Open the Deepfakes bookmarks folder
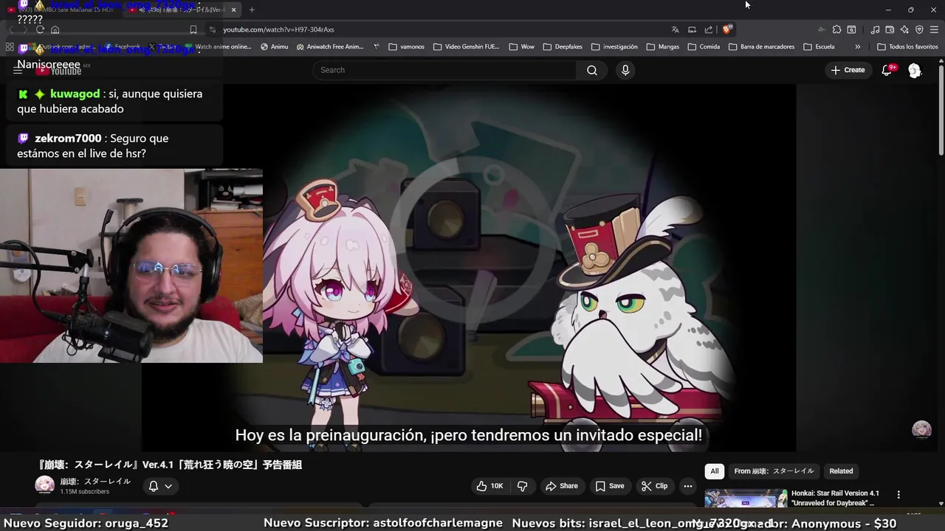The image size is (945, 531). click(x=563, y=46)
